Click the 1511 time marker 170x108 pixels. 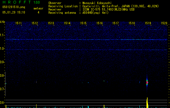19,23
